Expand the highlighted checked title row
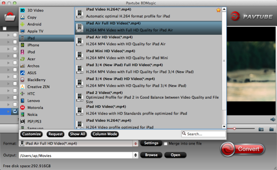This screenshot has height=170, width=277. pyautogui.click(x=8, y=112)
